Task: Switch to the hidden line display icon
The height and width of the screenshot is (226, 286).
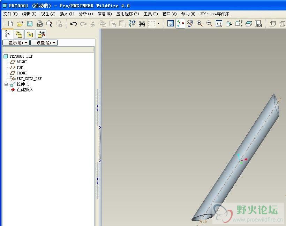Action: (x=283, y=24)
